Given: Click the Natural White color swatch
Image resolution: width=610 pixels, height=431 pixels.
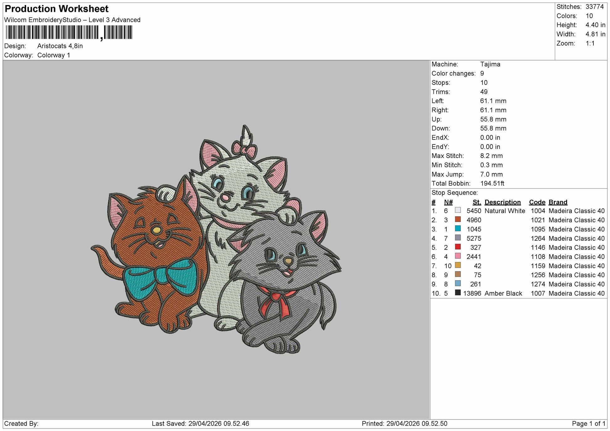Looking at the screenshot, I should click(x=458, y=210).
